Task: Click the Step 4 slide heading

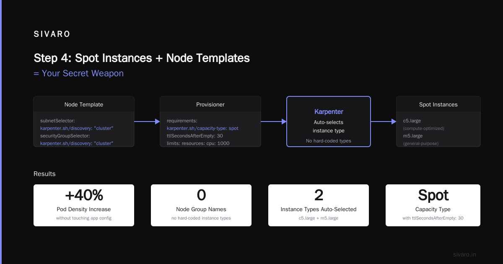Action: (x=142, y=58)
